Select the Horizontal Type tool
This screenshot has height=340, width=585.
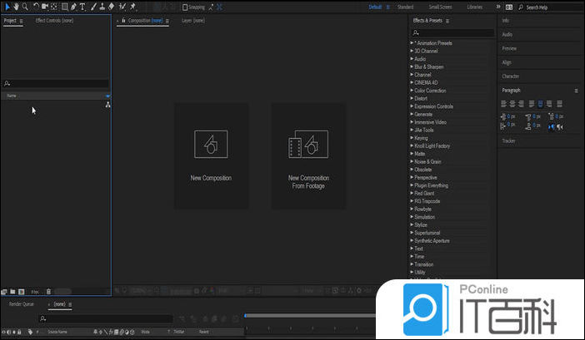point(82,7)
